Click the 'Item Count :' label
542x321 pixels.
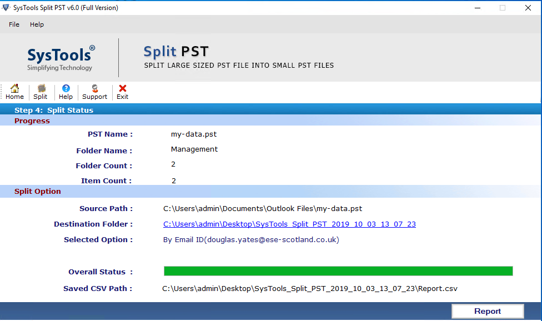[x=107, y=180]
